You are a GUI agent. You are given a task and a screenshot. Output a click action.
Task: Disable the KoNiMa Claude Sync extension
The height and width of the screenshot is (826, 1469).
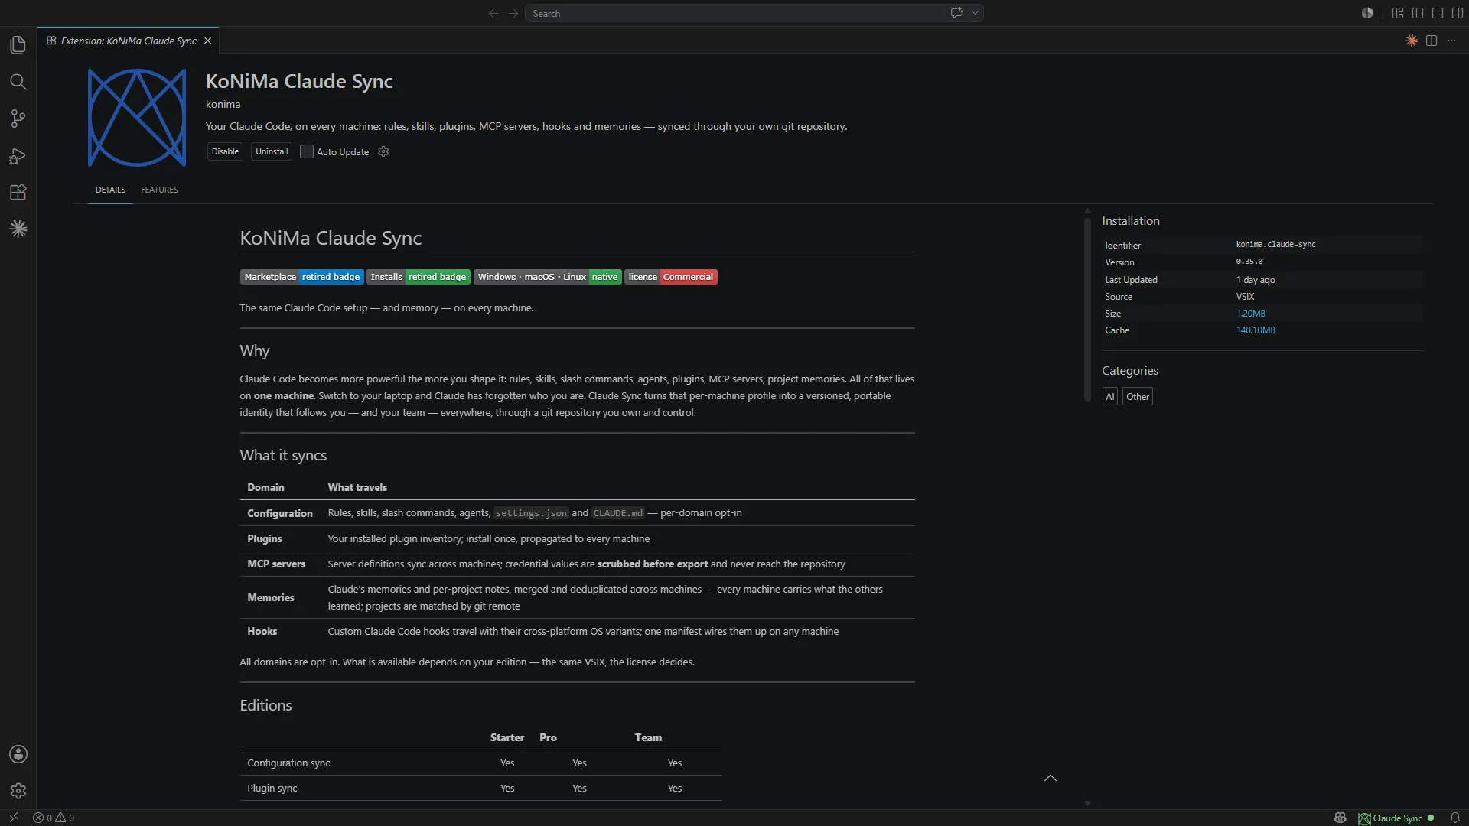[225, 151]
